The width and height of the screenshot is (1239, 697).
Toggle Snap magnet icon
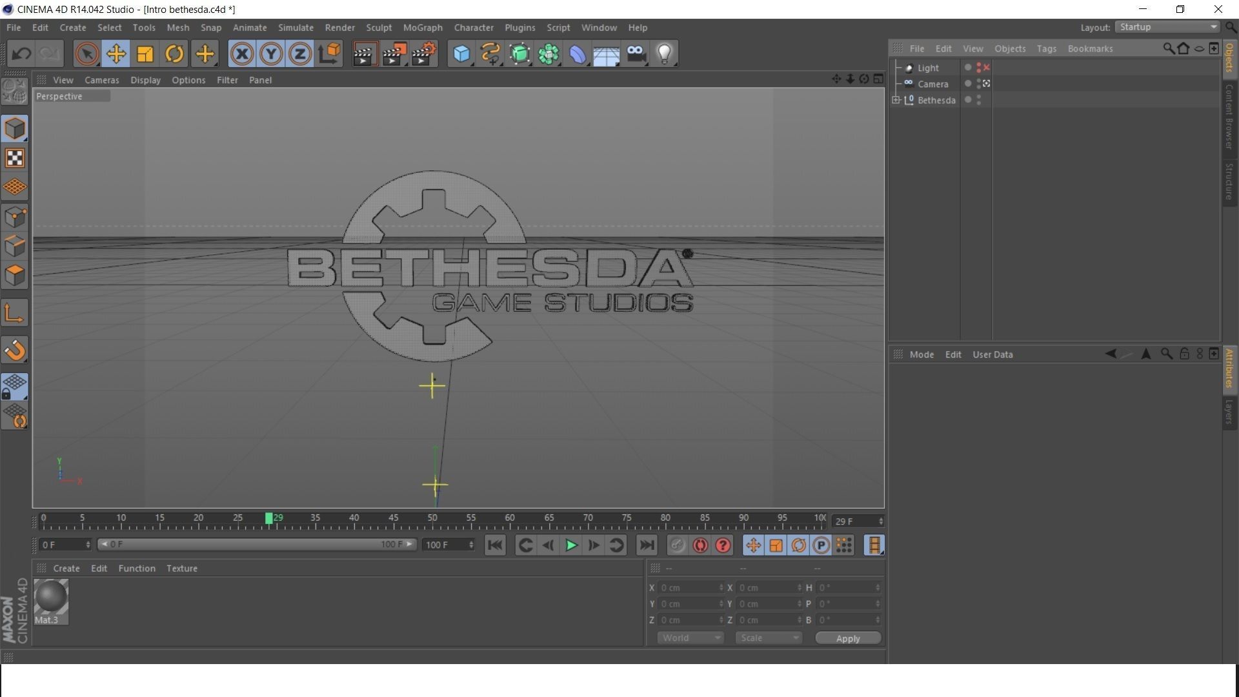tap(15, 350)
